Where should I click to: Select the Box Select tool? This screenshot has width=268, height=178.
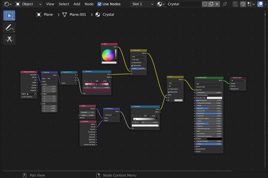tap(9, 16)
